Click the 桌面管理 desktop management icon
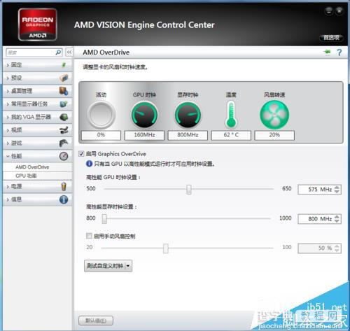The image size is (350, 331). 64,91
